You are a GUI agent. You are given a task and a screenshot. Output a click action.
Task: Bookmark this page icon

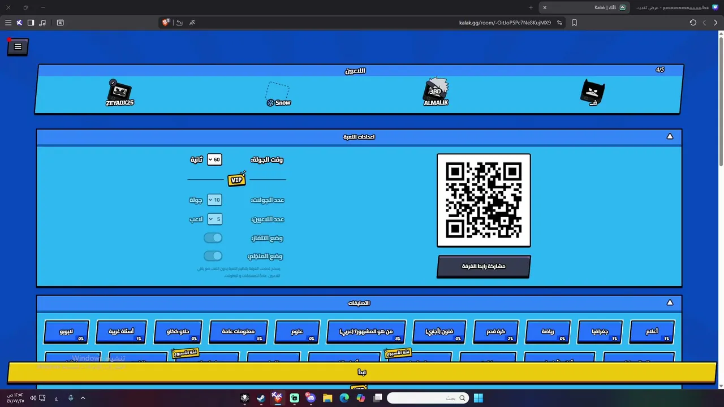(x=574, y=23)
